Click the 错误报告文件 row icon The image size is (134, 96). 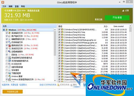click(x=9, y=45)
